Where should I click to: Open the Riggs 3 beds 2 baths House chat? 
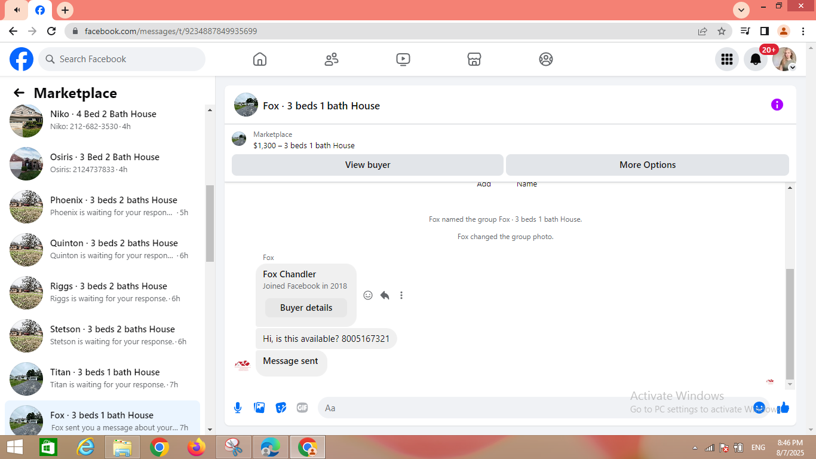click(x=102, y=292)
